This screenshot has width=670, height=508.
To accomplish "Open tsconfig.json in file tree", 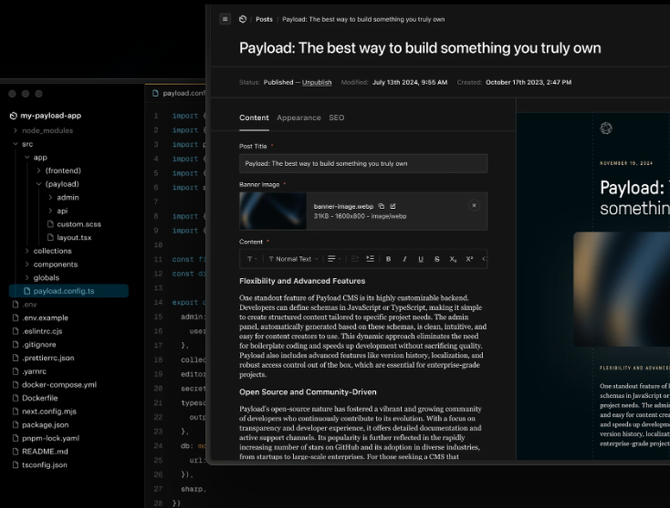I will [x=40, y=465].
